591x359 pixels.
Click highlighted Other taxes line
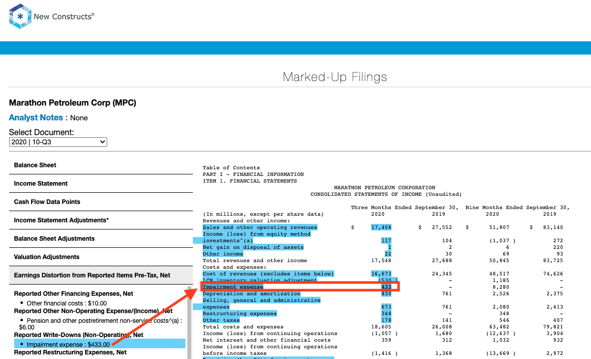[221, 320]
